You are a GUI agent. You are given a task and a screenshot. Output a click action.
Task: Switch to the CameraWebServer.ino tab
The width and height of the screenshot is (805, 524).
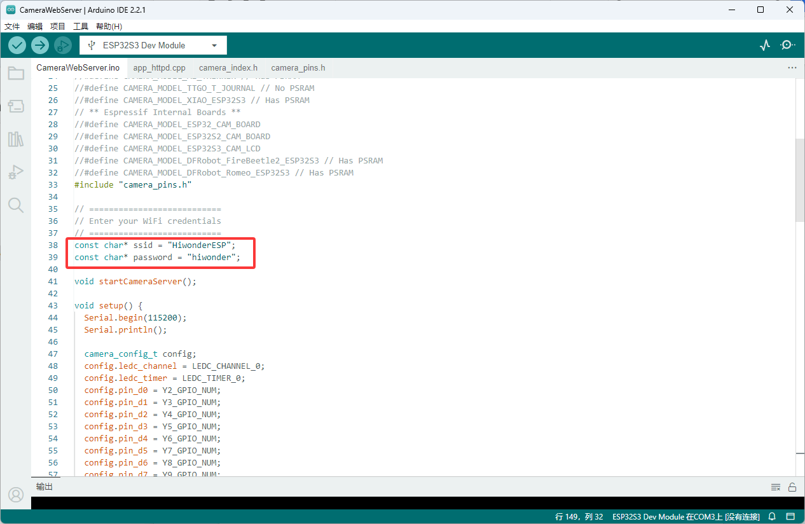(x=78, y=67)
